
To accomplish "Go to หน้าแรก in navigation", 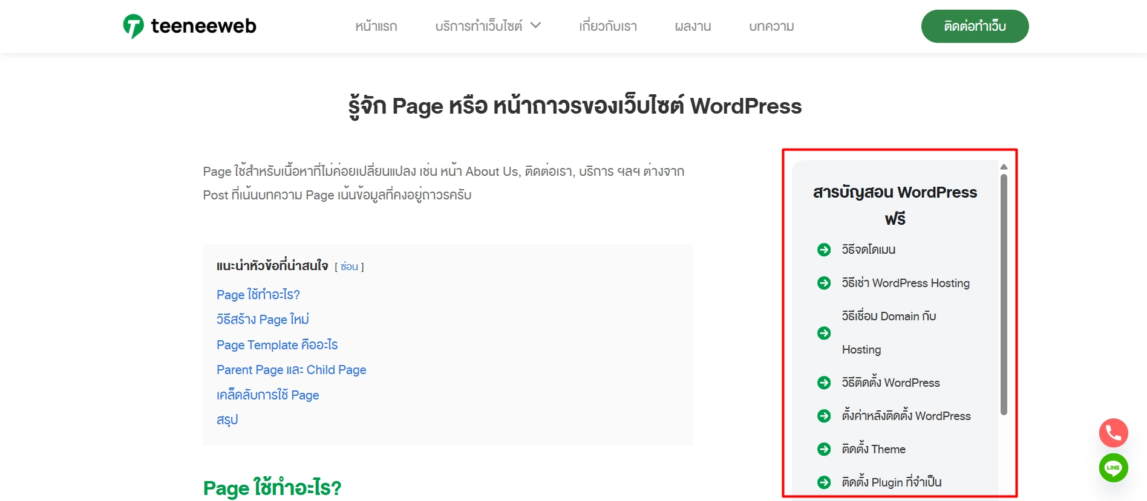I will tap(376, 27).
